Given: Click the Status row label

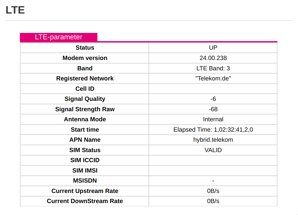Looking at the screenshot, I should click(85, 48).
